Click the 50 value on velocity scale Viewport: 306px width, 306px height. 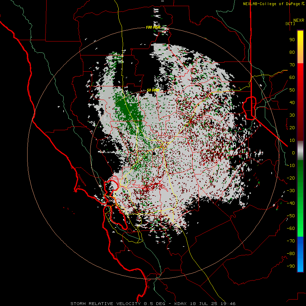click(x=292, y=90)
